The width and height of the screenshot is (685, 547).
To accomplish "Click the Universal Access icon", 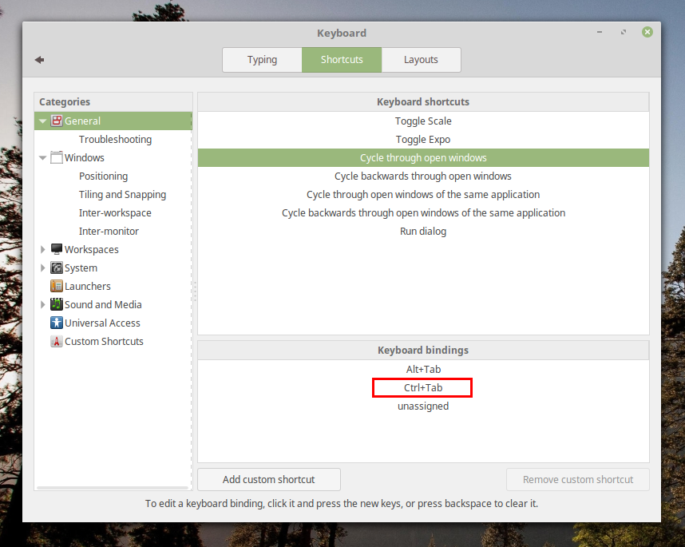I will pyautogui.click(x=57, y=323).
